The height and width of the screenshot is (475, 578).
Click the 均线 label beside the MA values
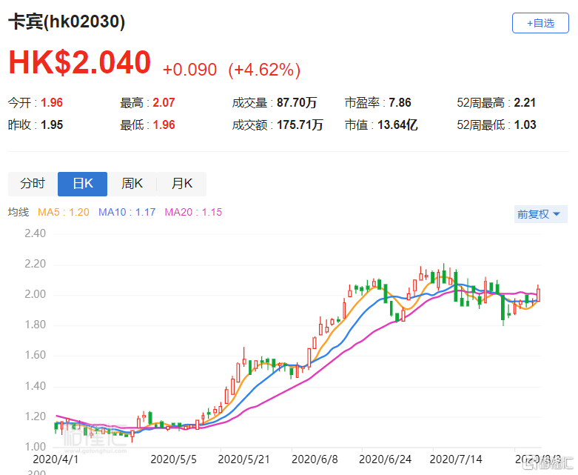pos(19,213)
